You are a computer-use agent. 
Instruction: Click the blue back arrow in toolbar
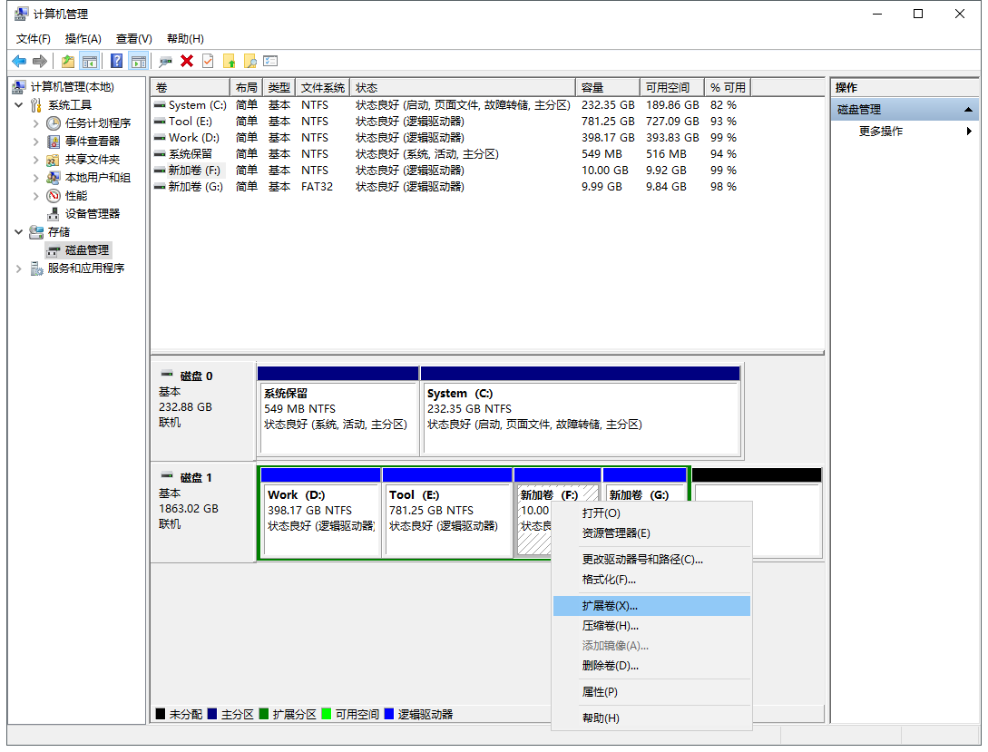pos(18,61)
